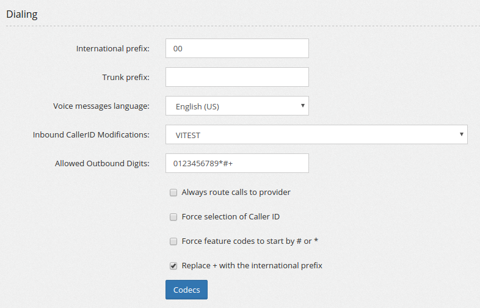Open the Codecs button
480x308 pixels.
pos(186,290)
